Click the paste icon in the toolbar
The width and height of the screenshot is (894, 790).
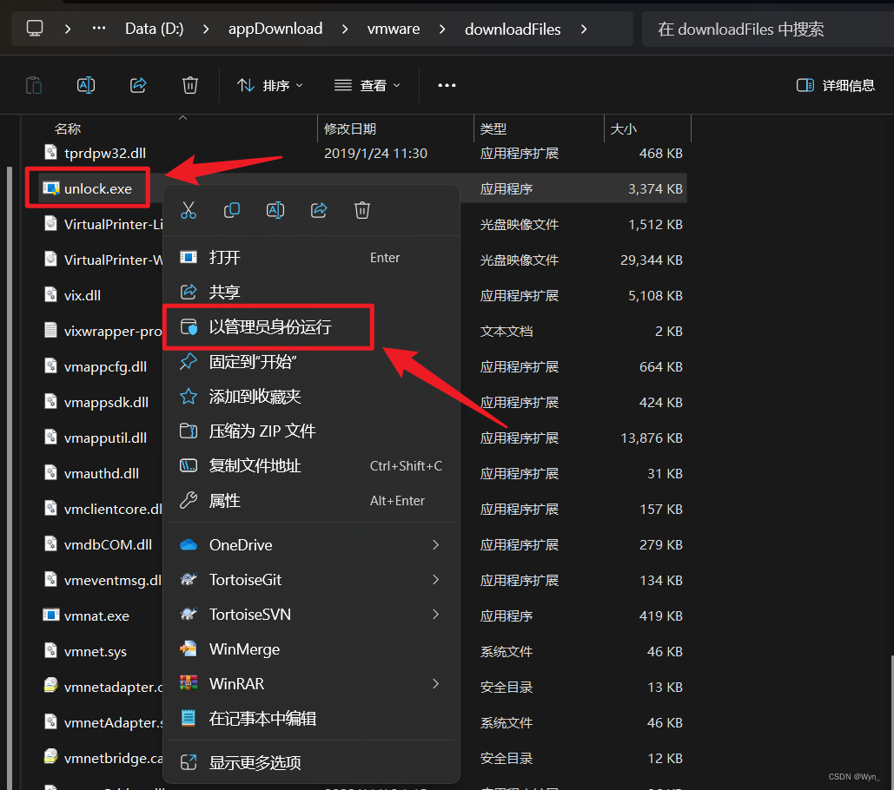pos(34,85)
